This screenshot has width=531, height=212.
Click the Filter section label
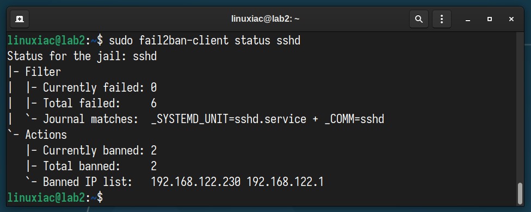click(x=43, y=72)
